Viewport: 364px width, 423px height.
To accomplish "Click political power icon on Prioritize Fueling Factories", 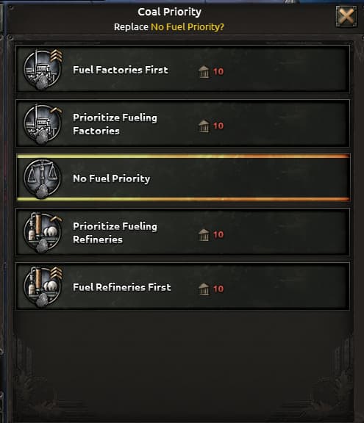I will click(204, 126).
